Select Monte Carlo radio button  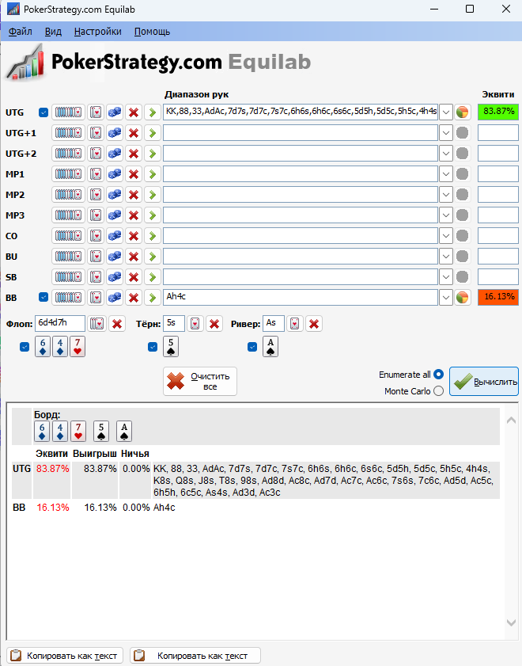[x=438, y=390]
